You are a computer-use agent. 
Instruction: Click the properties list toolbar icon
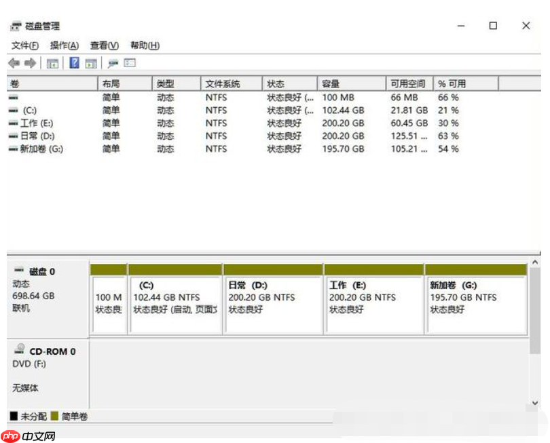130,63
